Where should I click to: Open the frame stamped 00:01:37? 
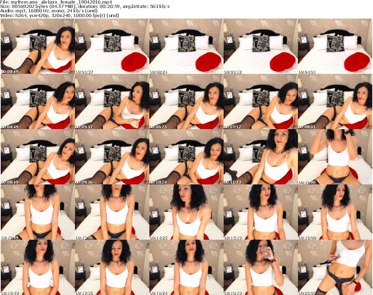point(112,46)
